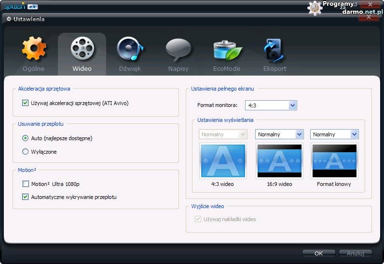
Task: Click the Anuluj button
Action: click(355, 253)
